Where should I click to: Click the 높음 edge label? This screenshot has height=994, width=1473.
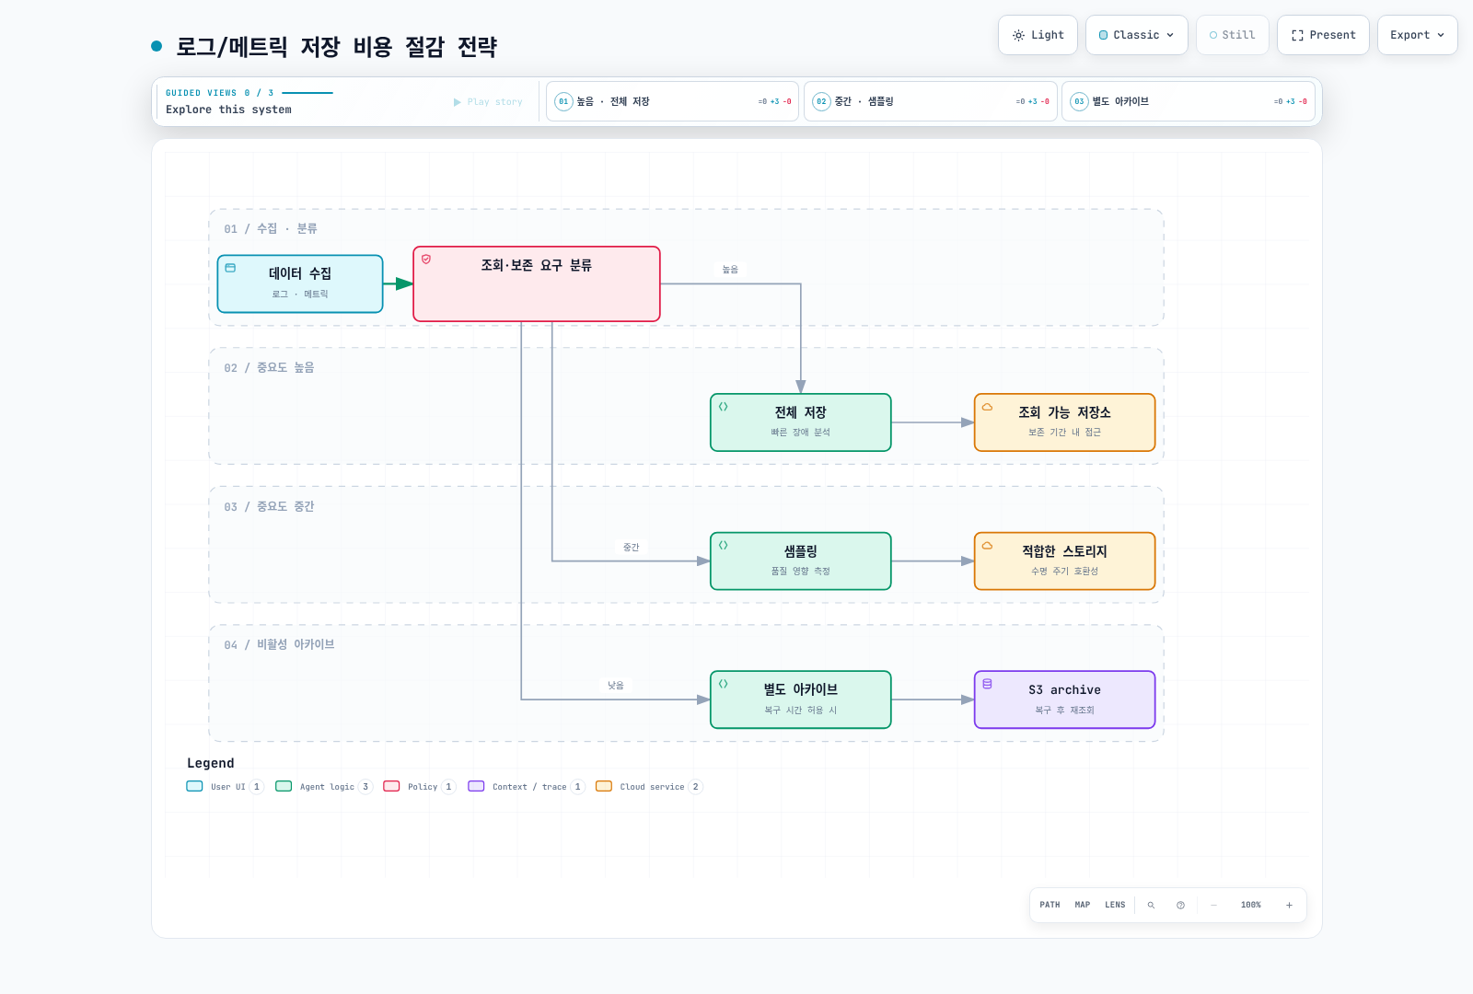[x=730, y=270]
